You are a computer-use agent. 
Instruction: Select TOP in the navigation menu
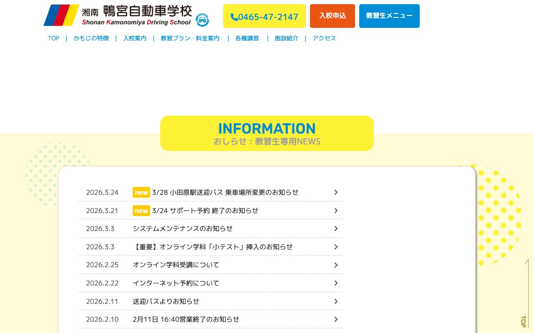[53, 38]
